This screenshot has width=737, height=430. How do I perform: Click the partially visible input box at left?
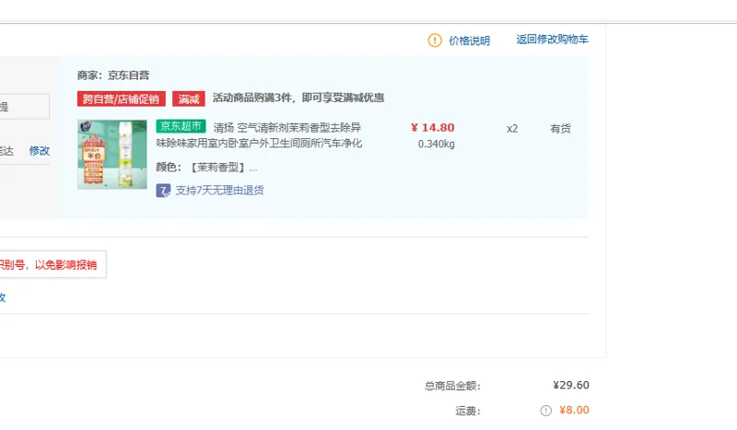(x=25, y=106)
